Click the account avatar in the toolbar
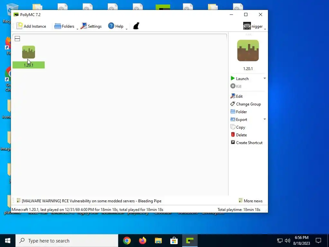The image size is (329, 247). point(247,26)
